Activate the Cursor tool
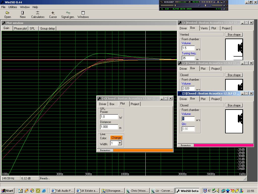Screen dimensions: 258x194 [x=53, y=14]
